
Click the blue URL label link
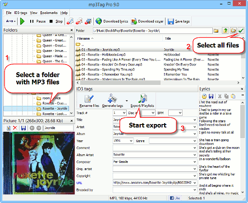click(79, 183)
